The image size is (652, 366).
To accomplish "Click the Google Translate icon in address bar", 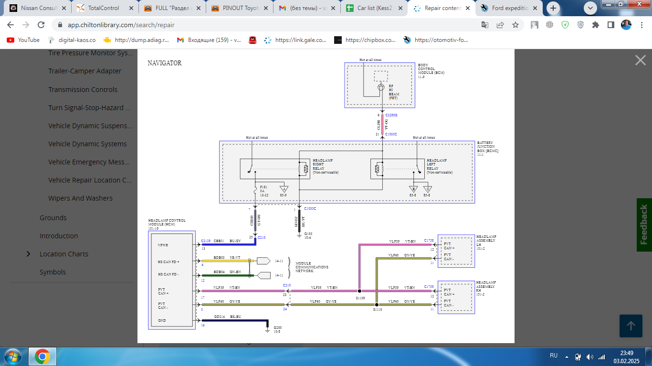I will 485,25.
